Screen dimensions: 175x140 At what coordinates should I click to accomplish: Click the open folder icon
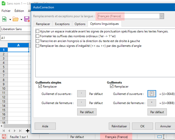pos(16,19)
